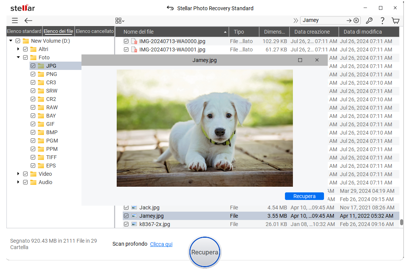The width and height of the screenshot is (410, 271).
Task: Switch to Elenco dei file tab
Action: 58,31
